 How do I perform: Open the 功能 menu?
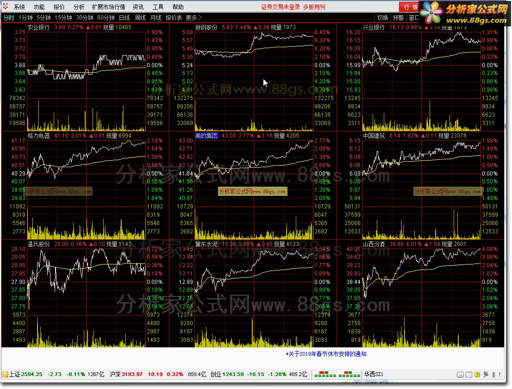click(x=39, y=7)
